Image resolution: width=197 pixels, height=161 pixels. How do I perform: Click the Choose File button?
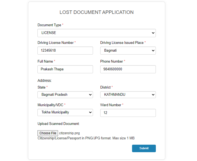pos(48,133)
